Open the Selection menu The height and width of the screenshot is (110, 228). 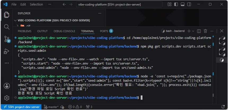[36, 5]
